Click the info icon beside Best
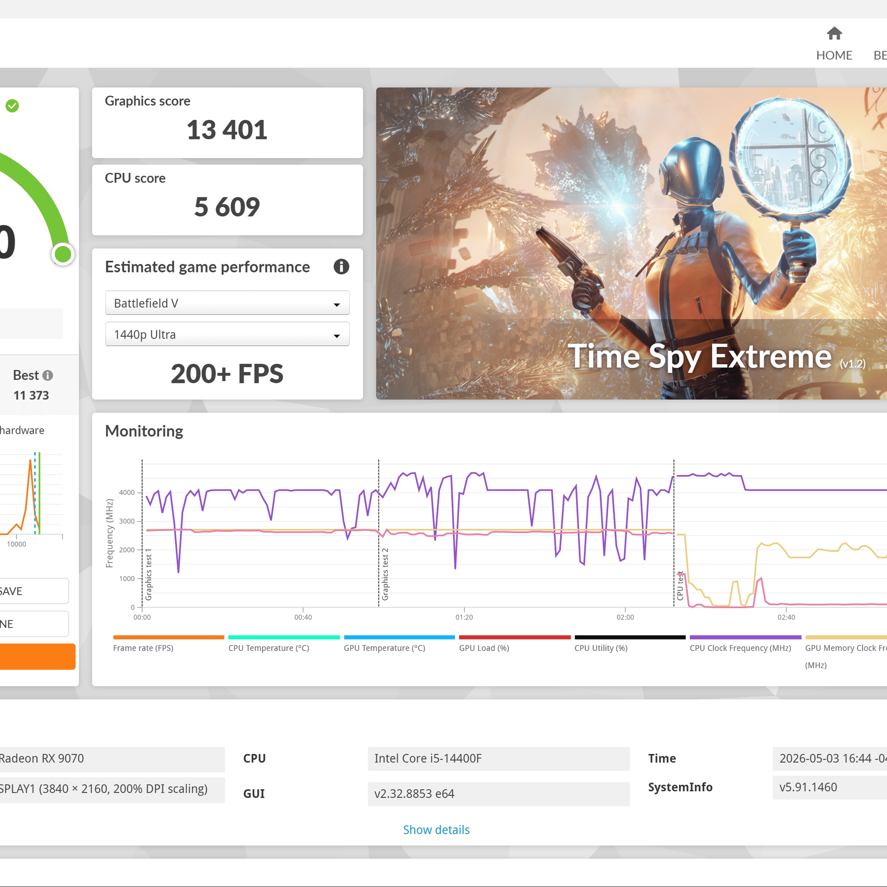The height and width of the screenshot is (887, 887). [x=48, y=376]
